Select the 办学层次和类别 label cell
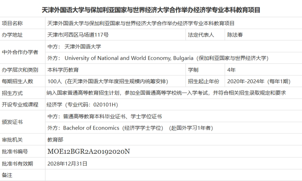Screen dimensions: 302x181 pyautogui.click(x=23, y=70)
